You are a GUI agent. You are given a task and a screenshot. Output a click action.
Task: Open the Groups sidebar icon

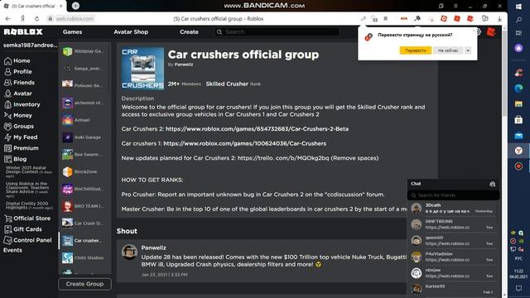tap(7, 127)
